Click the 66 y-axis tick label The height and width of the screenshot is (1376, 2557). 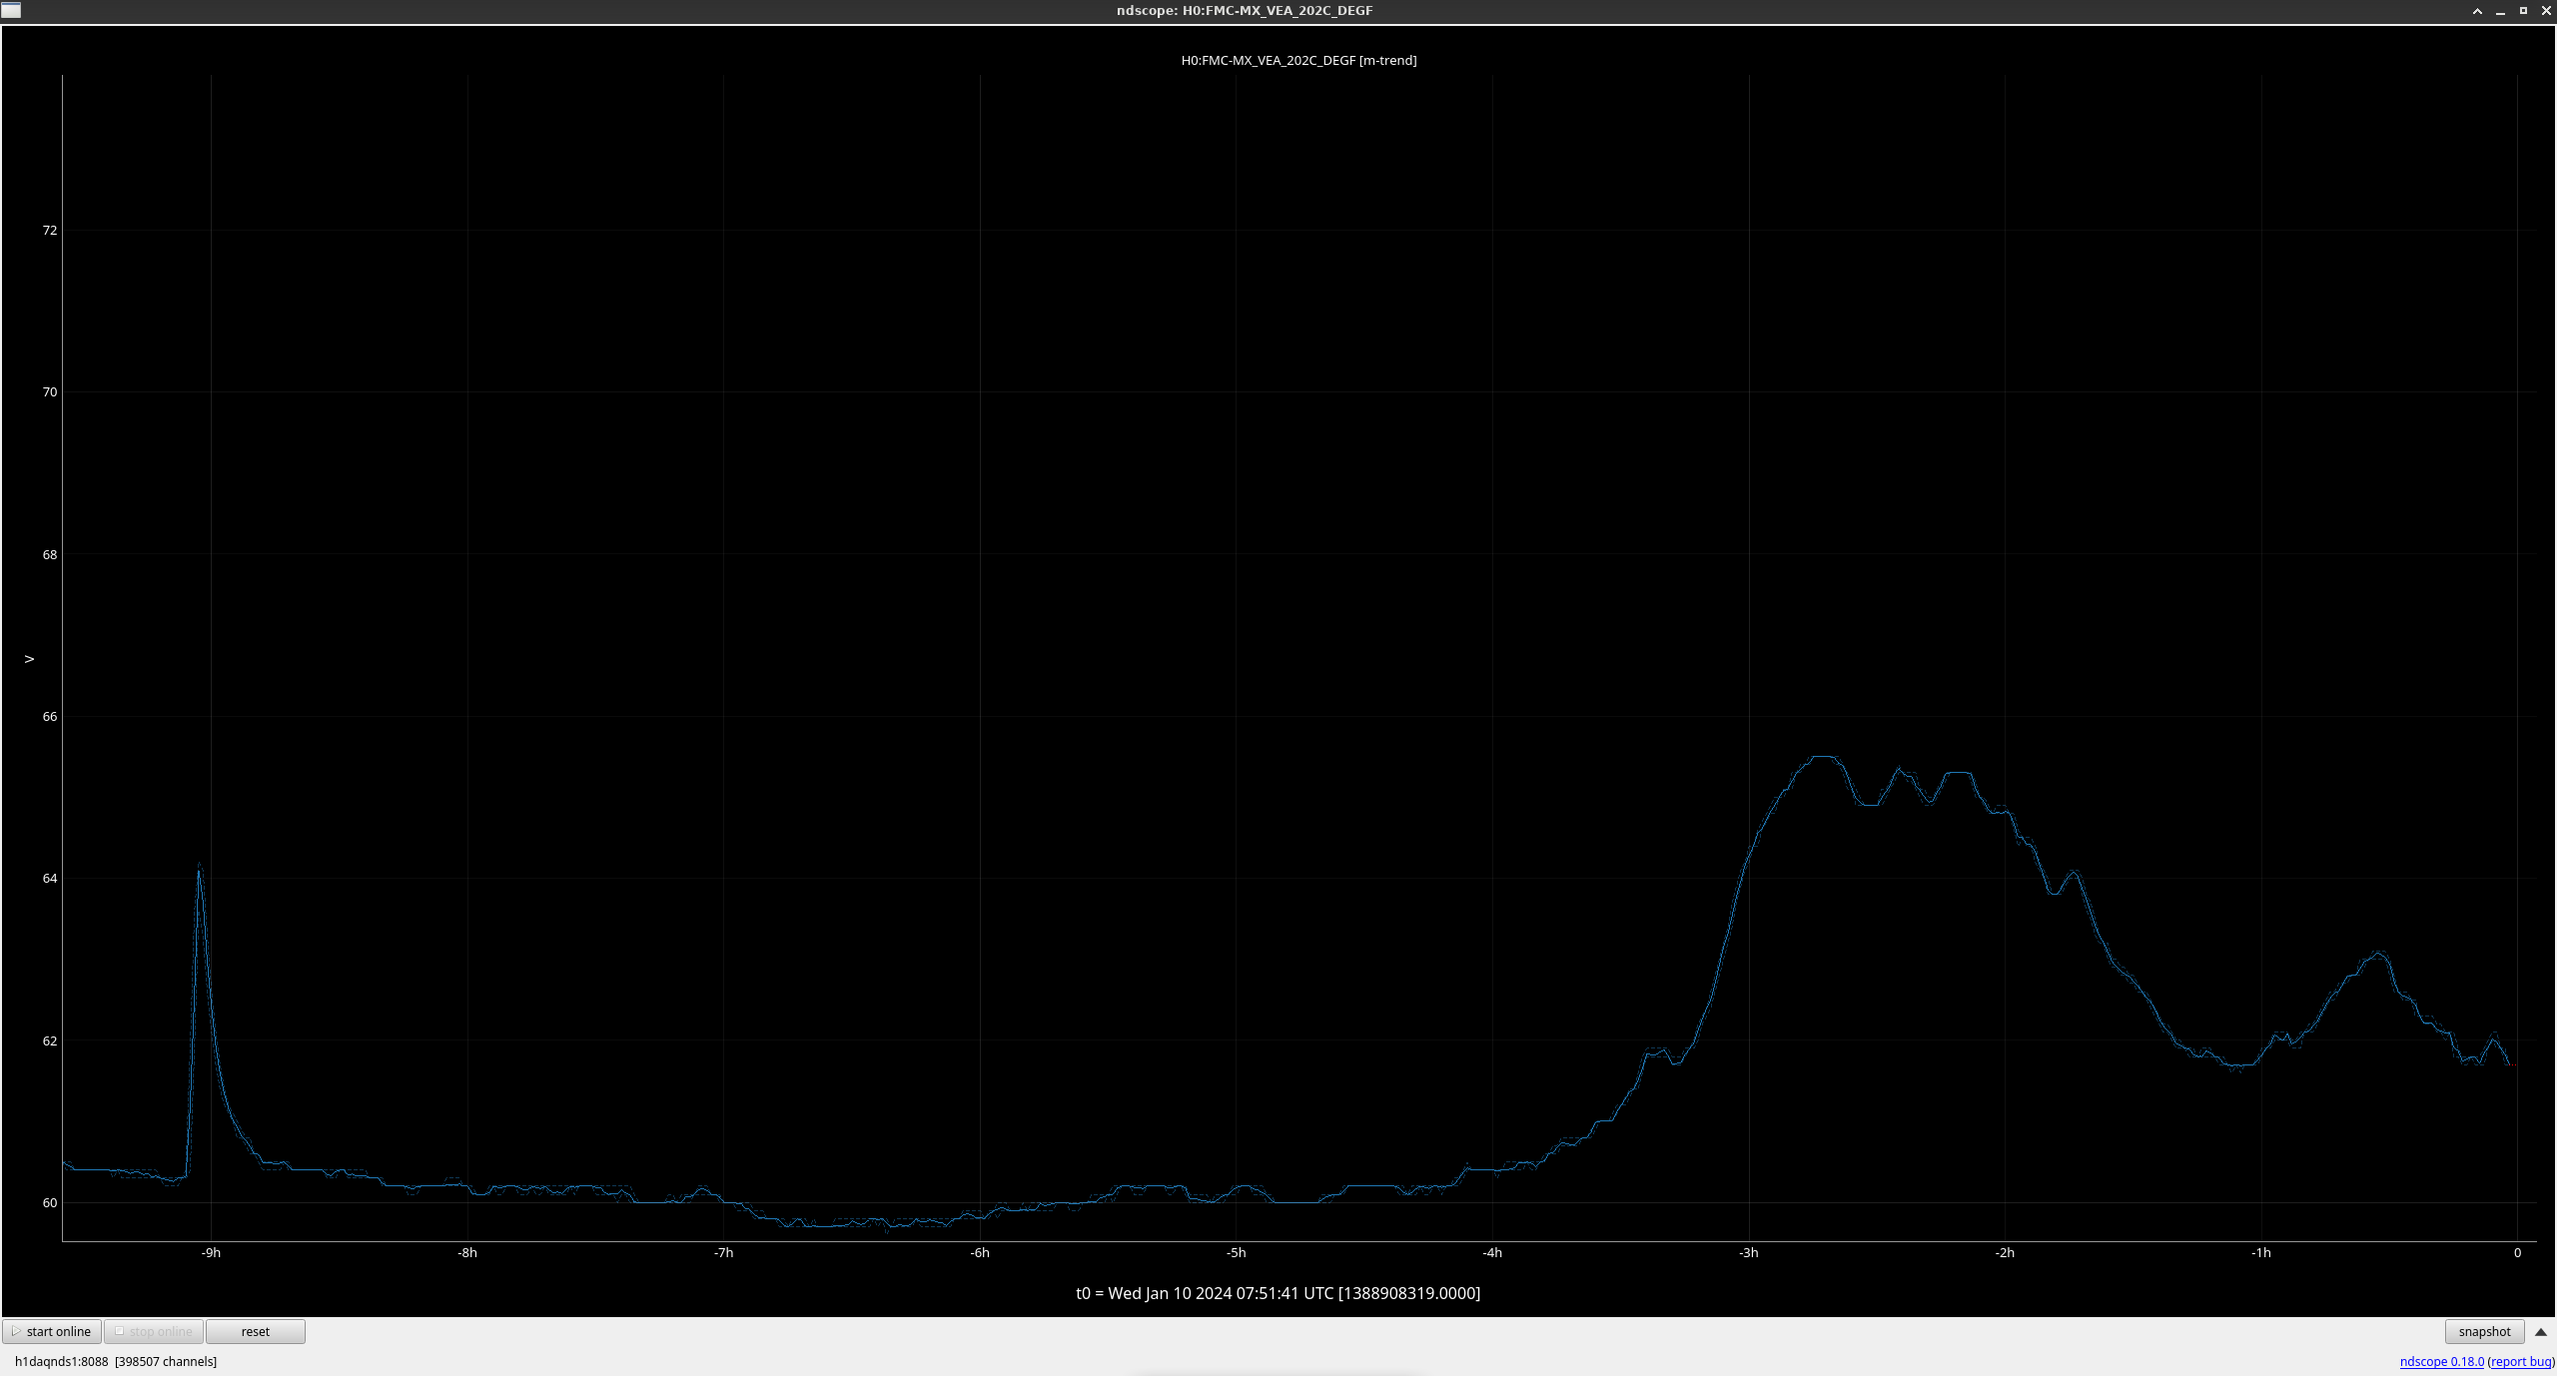point(50,716)
